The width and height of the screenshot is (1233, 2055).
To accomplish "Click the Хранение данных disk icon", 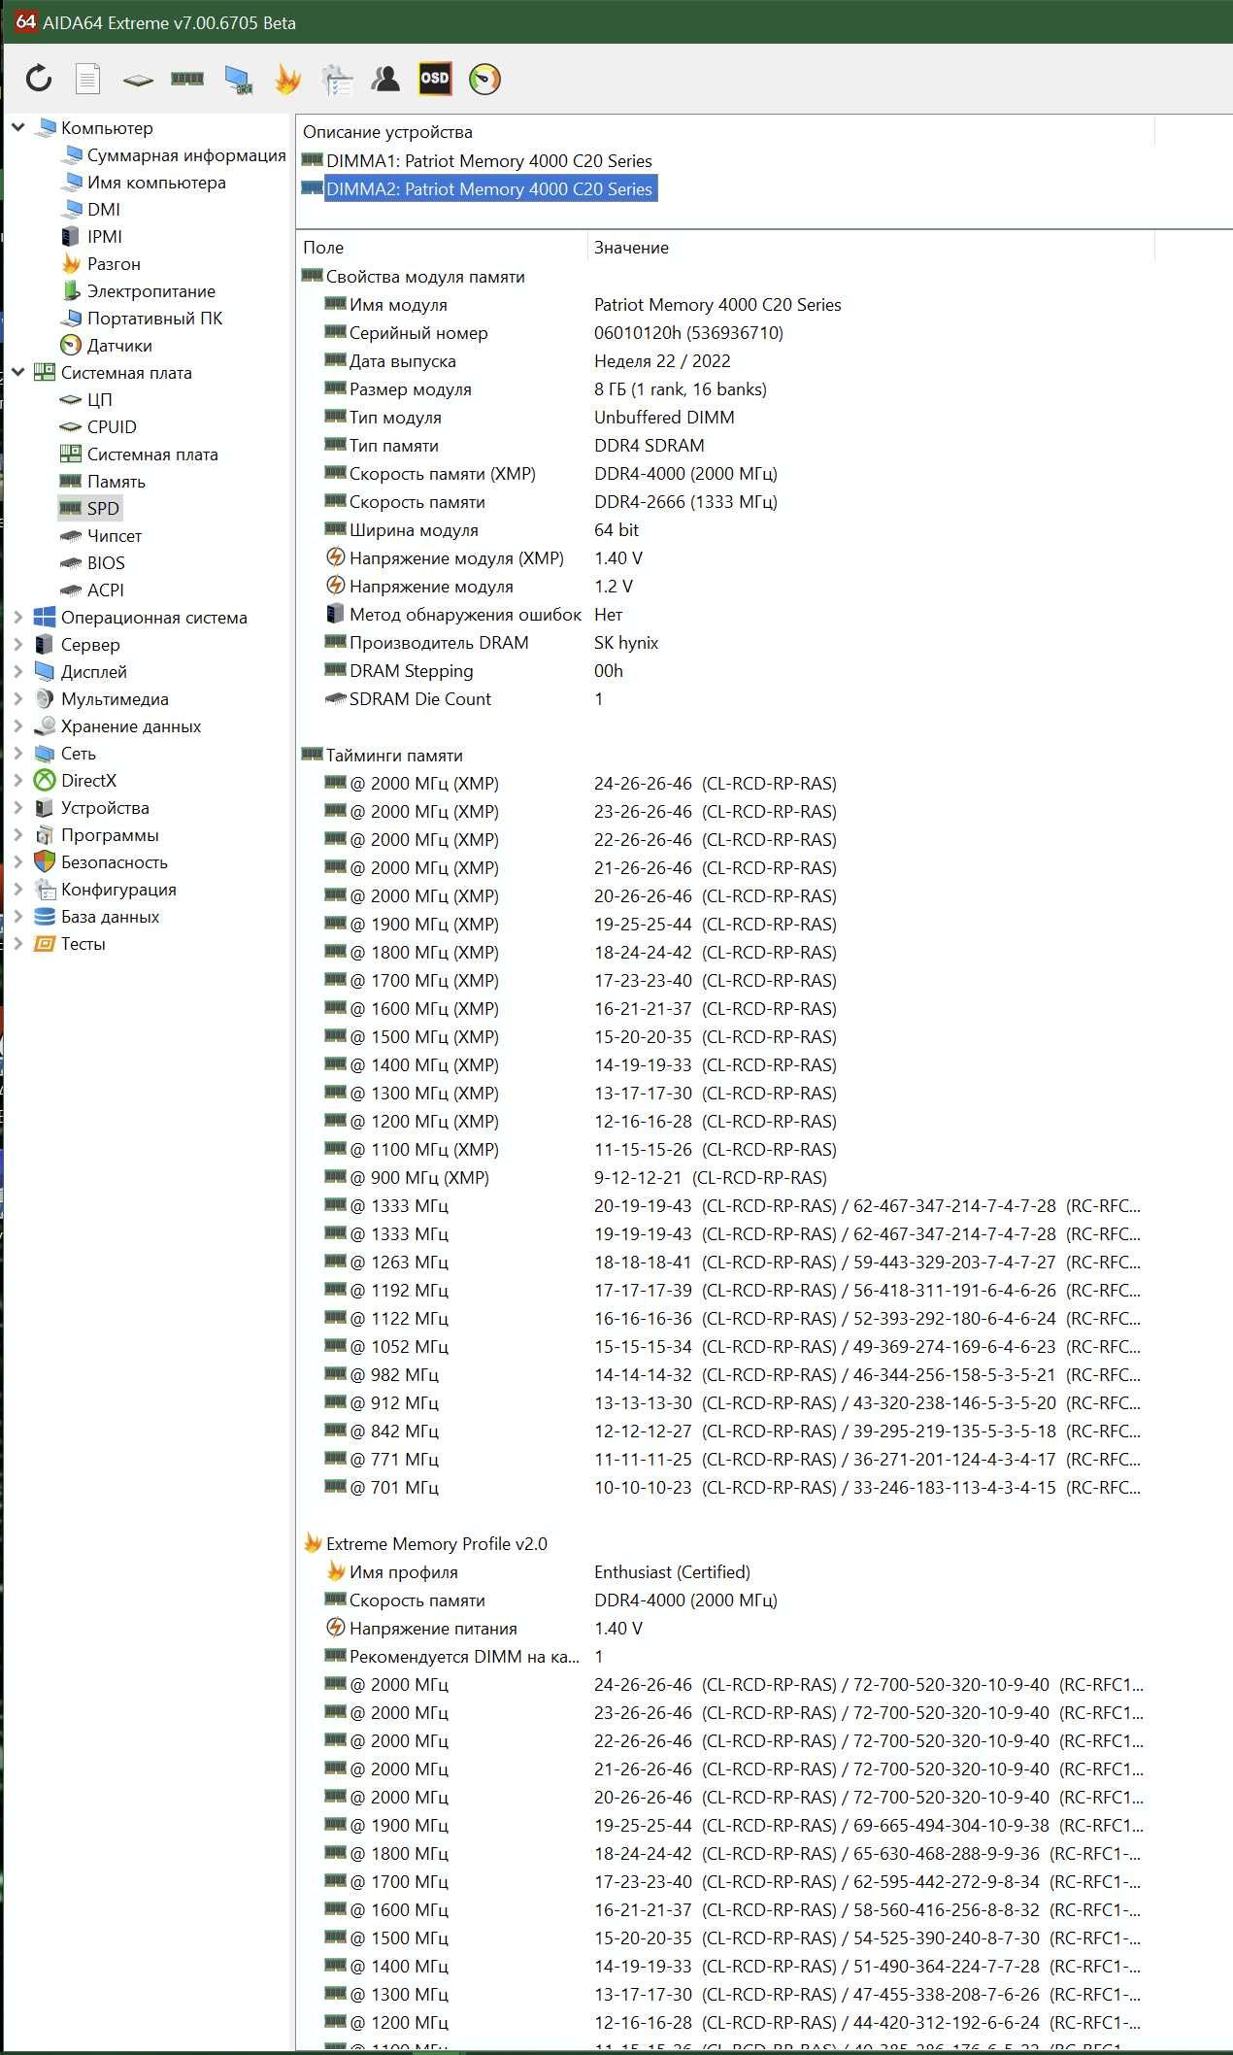I will pos(45,726).
